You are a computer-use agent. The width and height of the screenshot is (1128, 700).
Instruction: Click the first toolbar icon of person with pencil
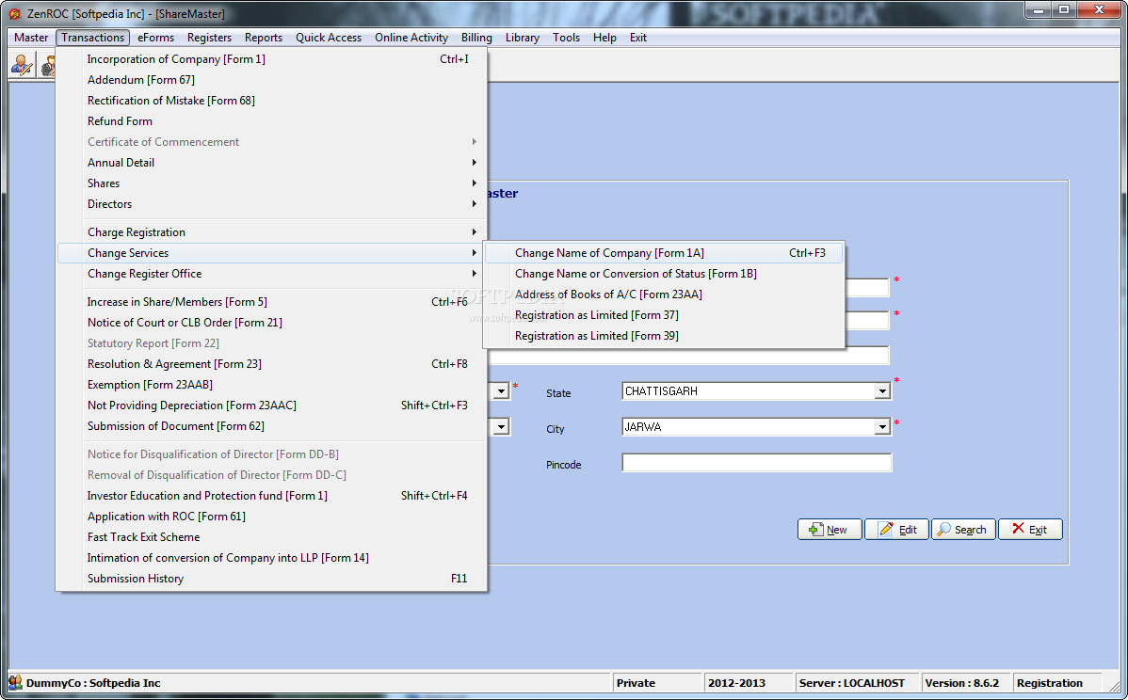pos(22,66)
